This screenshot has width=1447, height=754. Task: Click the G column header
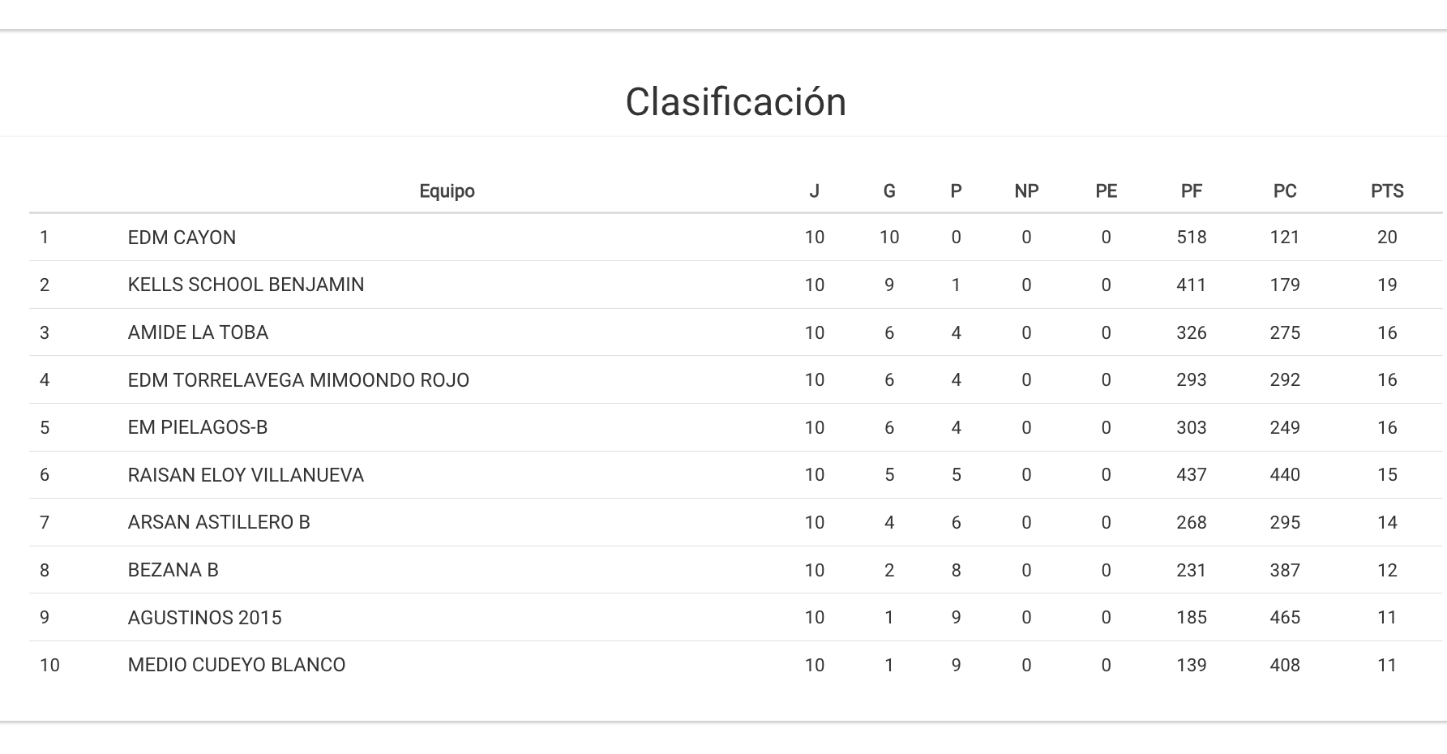888,191
